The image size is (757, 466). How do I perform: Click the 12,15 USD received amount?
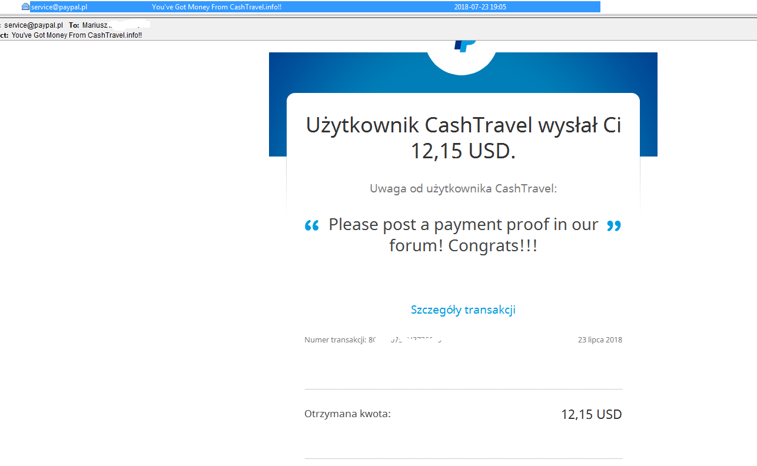pyautogui.click(x=591, y=414)
